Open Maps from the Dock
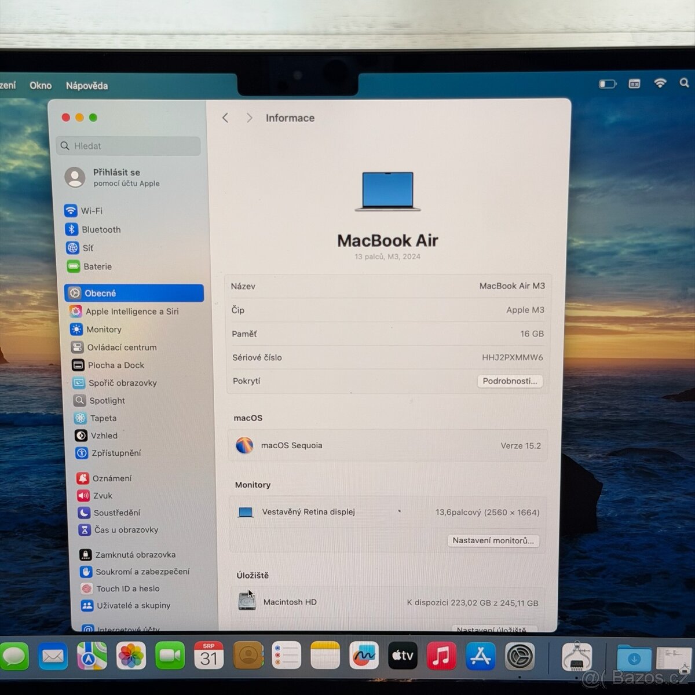 (92, 656)
